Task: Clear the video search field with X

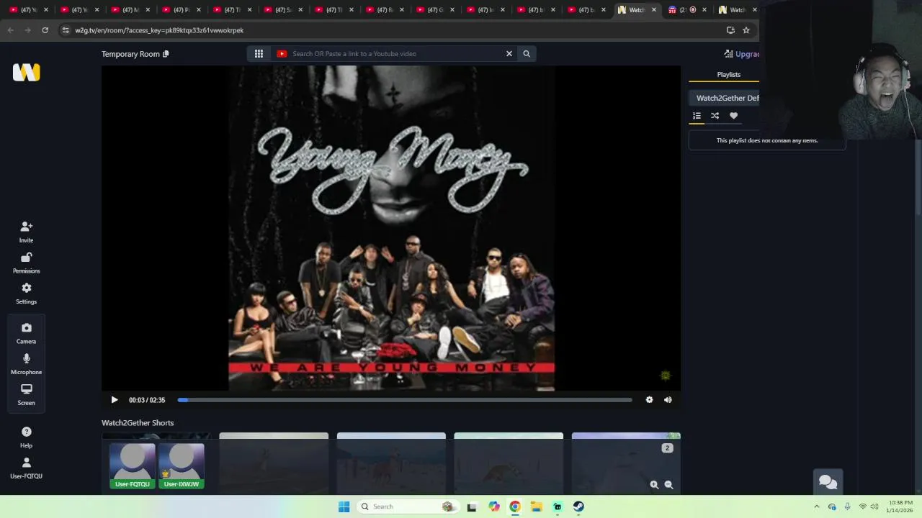Action: point(509,53)
